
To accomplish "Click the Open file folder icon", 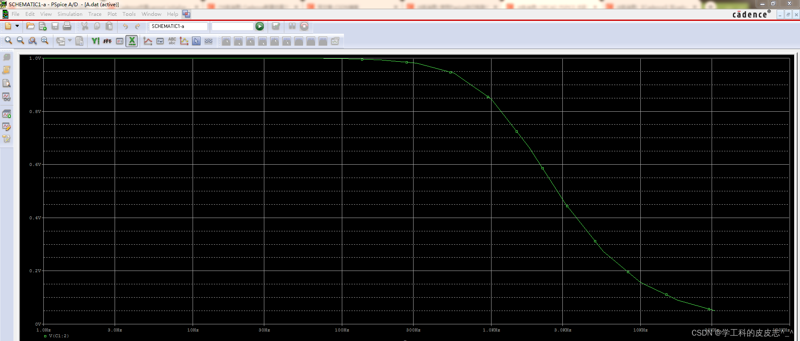I will pos(30,26).
